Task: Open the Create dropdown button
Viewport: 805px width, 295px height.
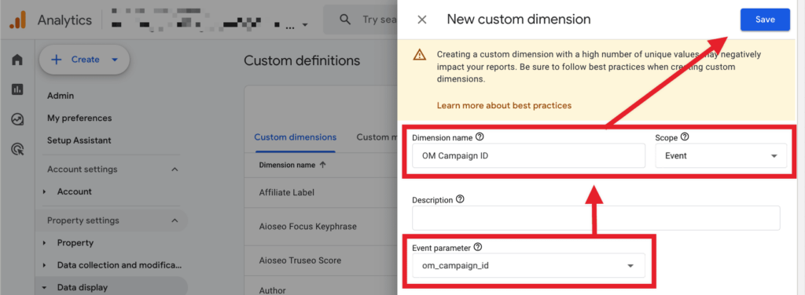Action: pos(84,60)
